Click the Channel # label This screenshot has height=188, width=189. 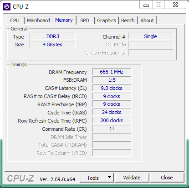point(114,37)
